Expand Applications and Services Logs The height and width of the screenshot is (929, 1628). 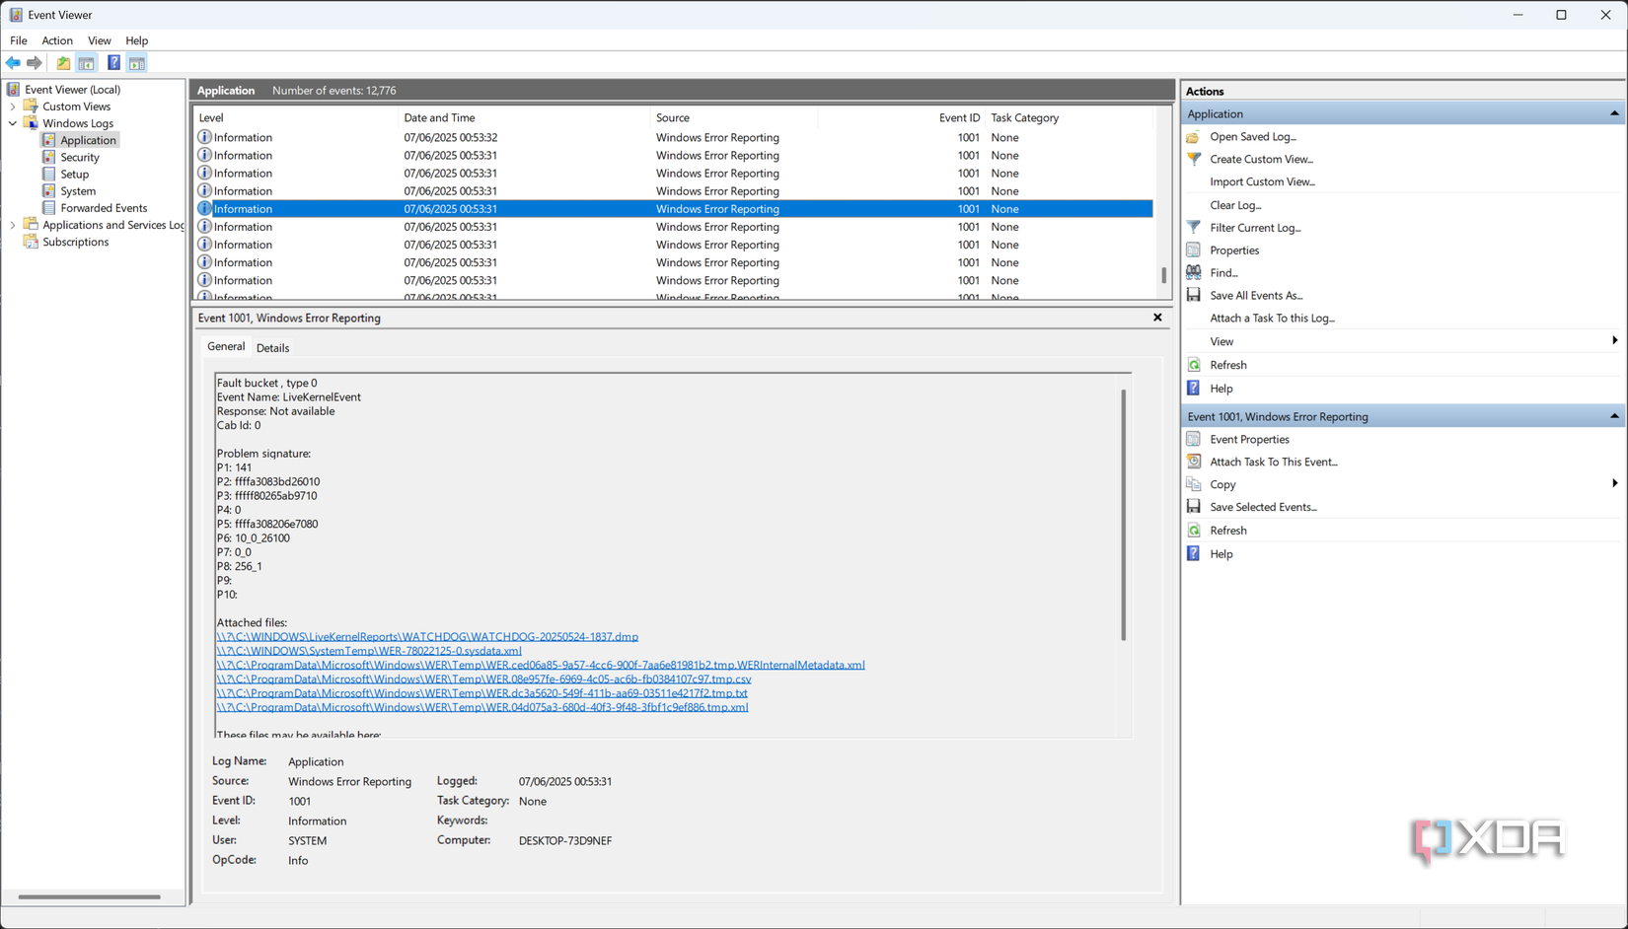click(12, 224)
